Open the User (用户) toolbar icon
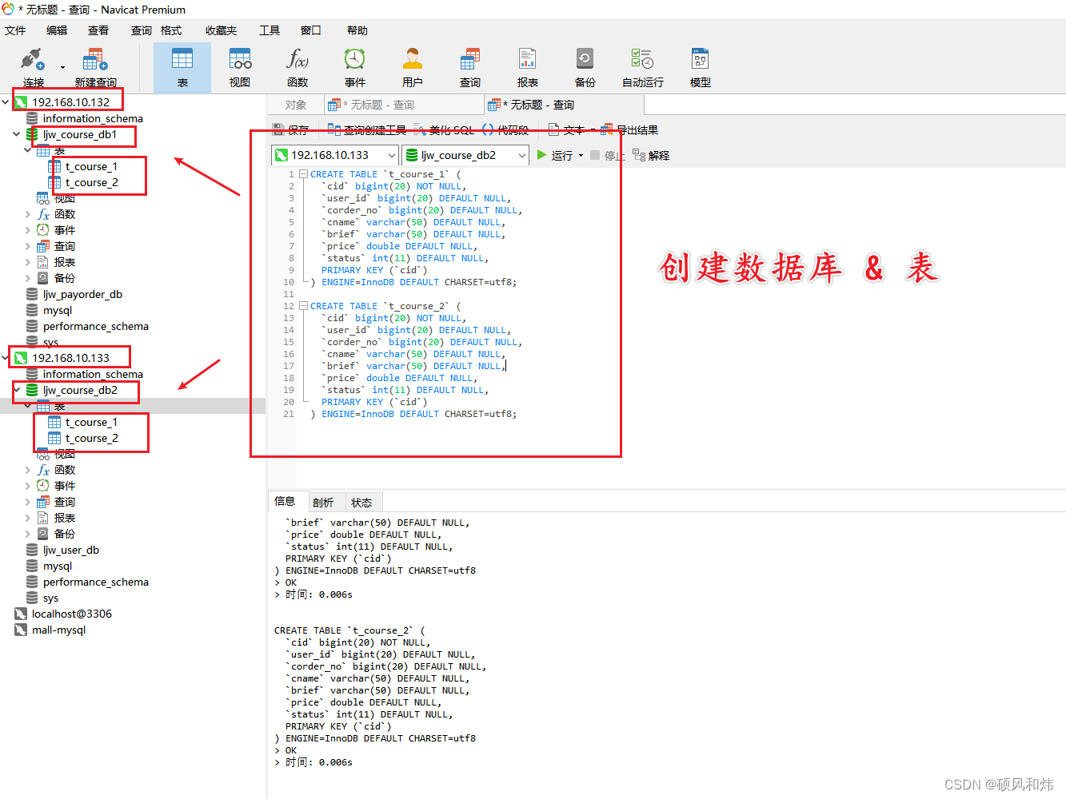1066x799 pixels. 413,67
